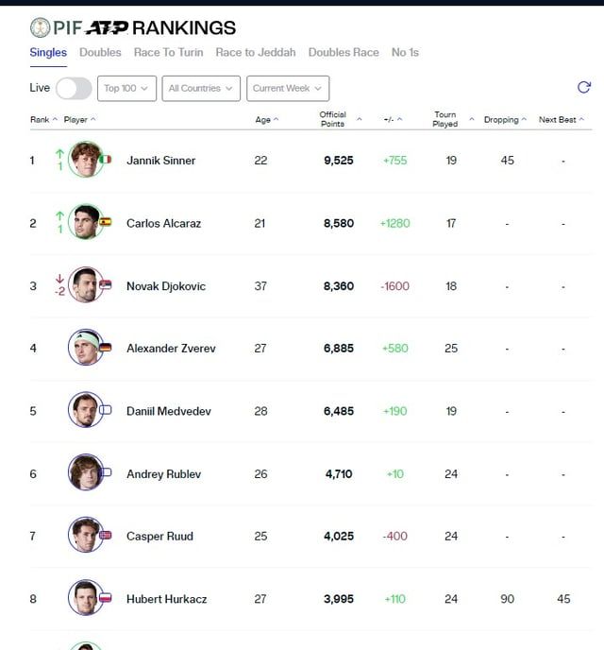Select the Race to Jeddah tab
604x650 pixels.
[255, 53]
